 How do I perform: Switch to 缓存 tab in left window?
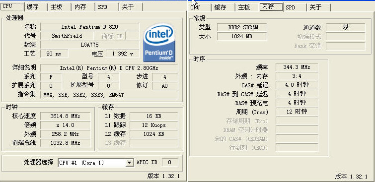tap(35, 7)
